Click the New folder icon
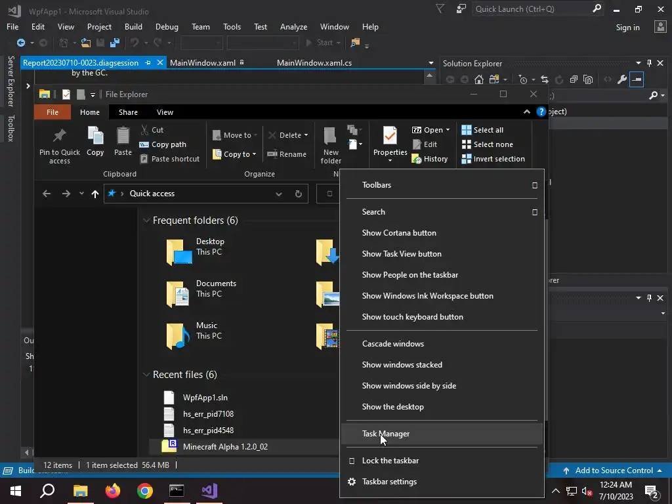This screenshot has width=672, height=504. coord(331,136)
